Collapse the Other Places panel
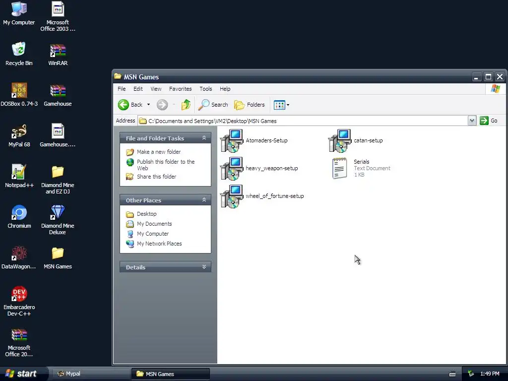 point(204,200)
